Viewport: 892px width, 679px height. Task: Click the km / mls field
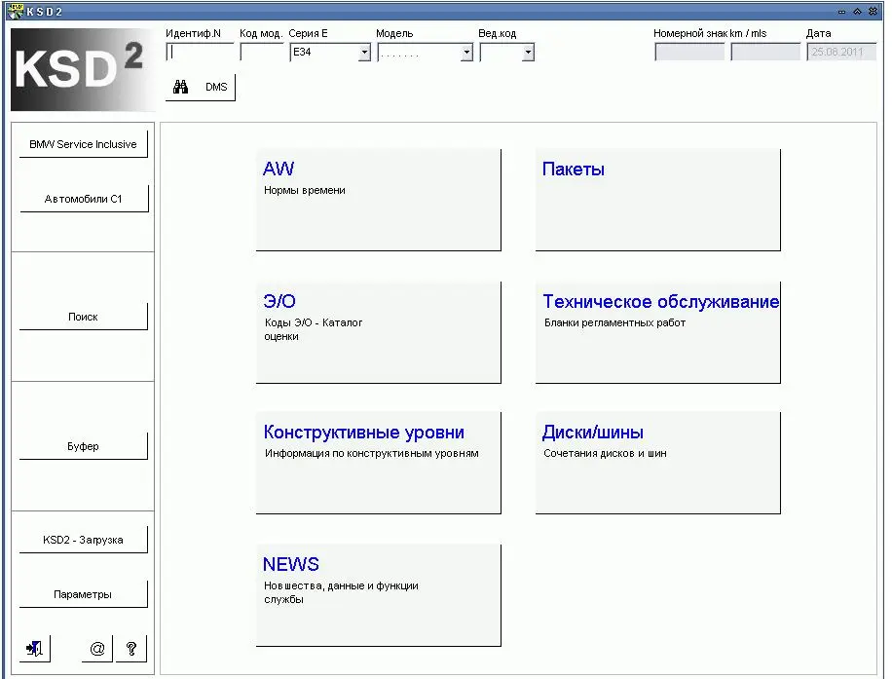(x=765, y=53)
